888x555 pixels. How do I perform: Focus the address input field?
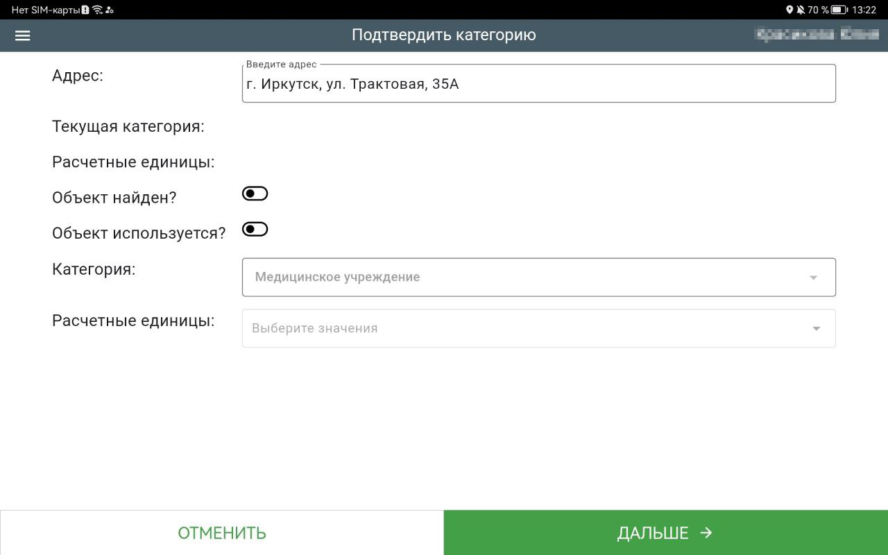point(538,85)
